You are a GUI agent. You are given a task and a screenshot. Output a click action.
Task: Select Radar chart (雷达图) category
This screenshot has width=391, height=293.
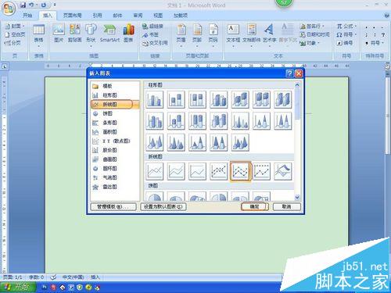coord(115,187)
